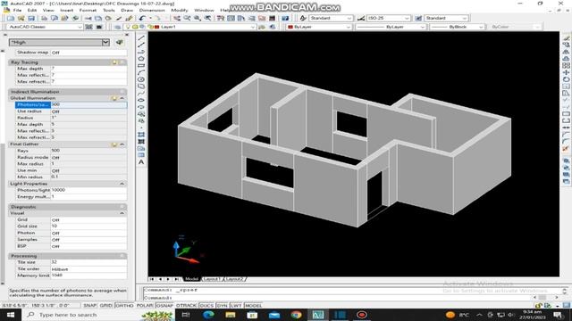The width and height of the screenshot is (572, 321).
Task: Toggle the Global Illumination light bulb
Action: pos(114,98)
